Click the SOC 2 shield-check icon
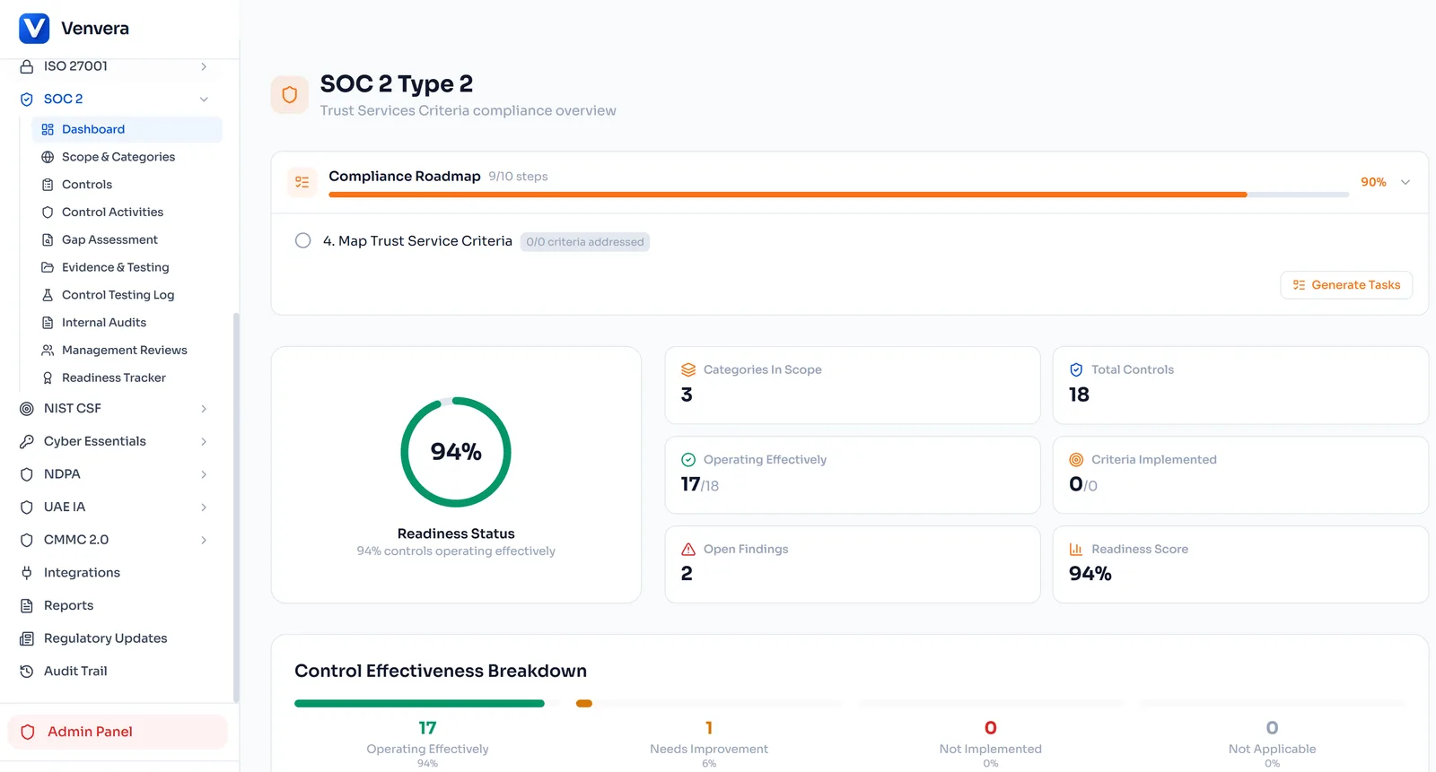This screenshot has width=1436, height=772. click(x=27, y=100)
